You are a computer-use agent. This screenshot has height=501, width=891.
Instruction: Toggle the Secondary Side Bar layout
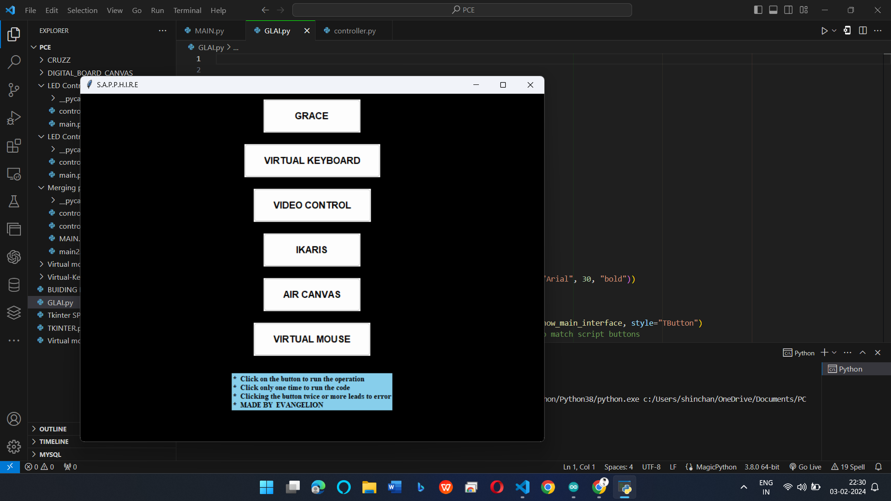point(788,10)
